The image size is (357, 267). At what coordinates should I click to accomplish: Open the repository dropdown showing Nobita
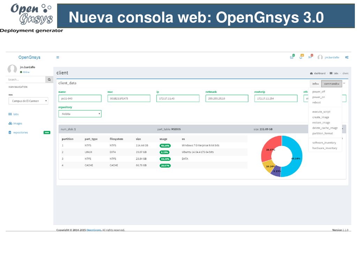pos(80,114)
